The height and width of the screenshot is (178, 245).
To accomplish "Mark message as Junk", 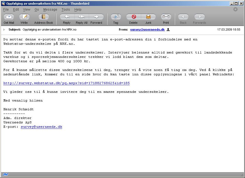I will click(x=148, y=17).
